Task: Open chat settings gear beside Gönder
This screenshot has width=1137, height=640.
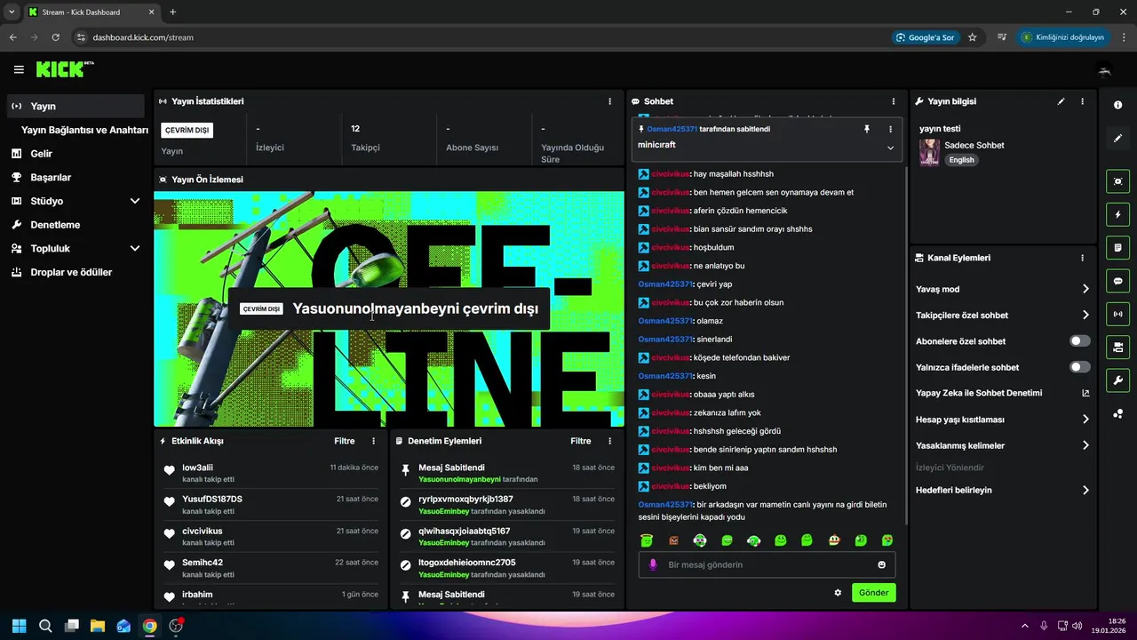Action: (838, 593)
